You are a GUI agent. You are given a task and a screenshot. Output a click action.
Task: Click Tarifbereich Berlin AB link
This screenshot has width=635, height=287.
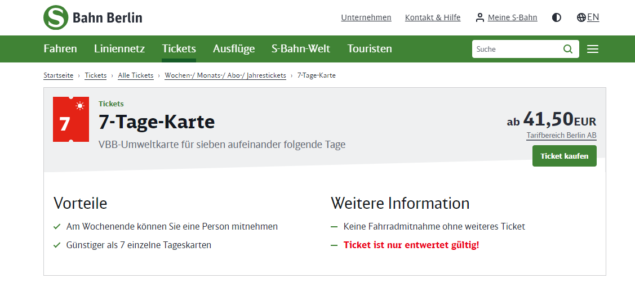click(x=561, y=136)
